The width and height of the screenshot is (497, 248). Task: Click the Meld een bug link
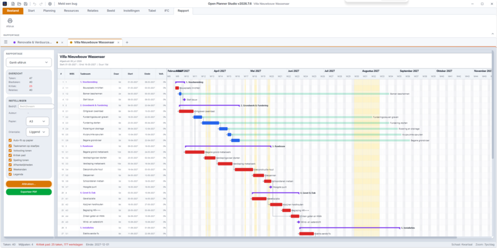(68, 4)
